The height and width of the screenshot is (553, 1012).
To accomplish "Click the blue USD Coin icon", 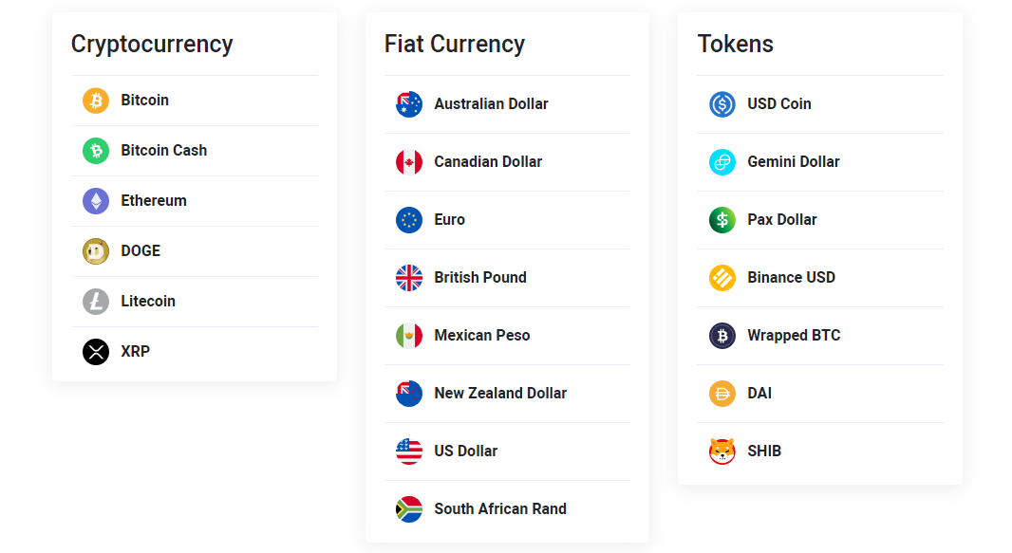I will 722,104.
